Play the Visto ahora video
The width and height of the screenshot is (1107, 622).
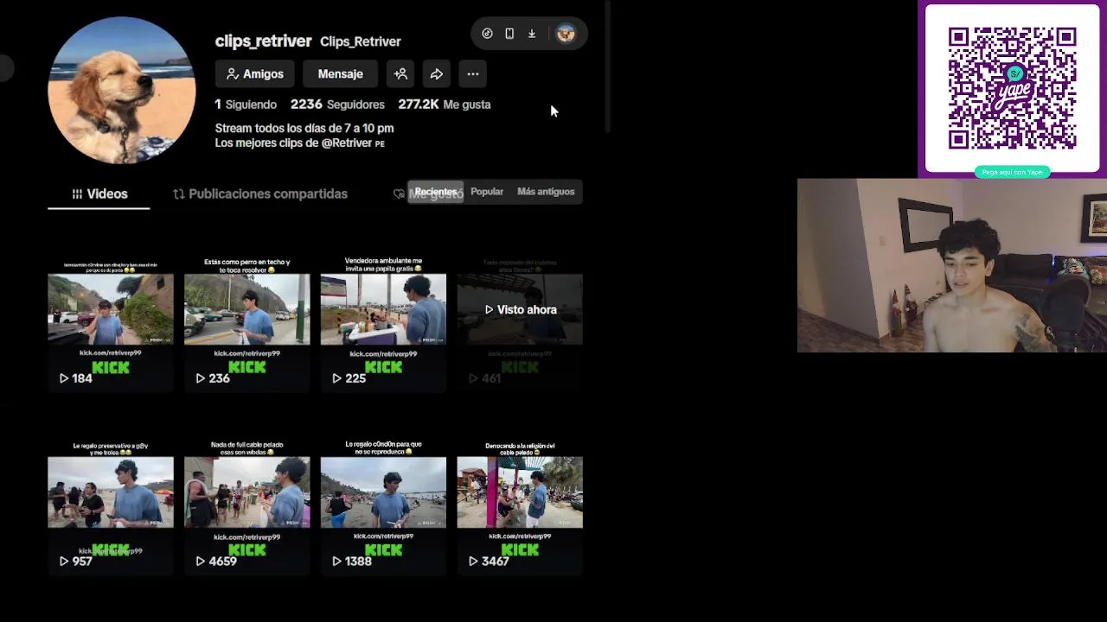520,310
